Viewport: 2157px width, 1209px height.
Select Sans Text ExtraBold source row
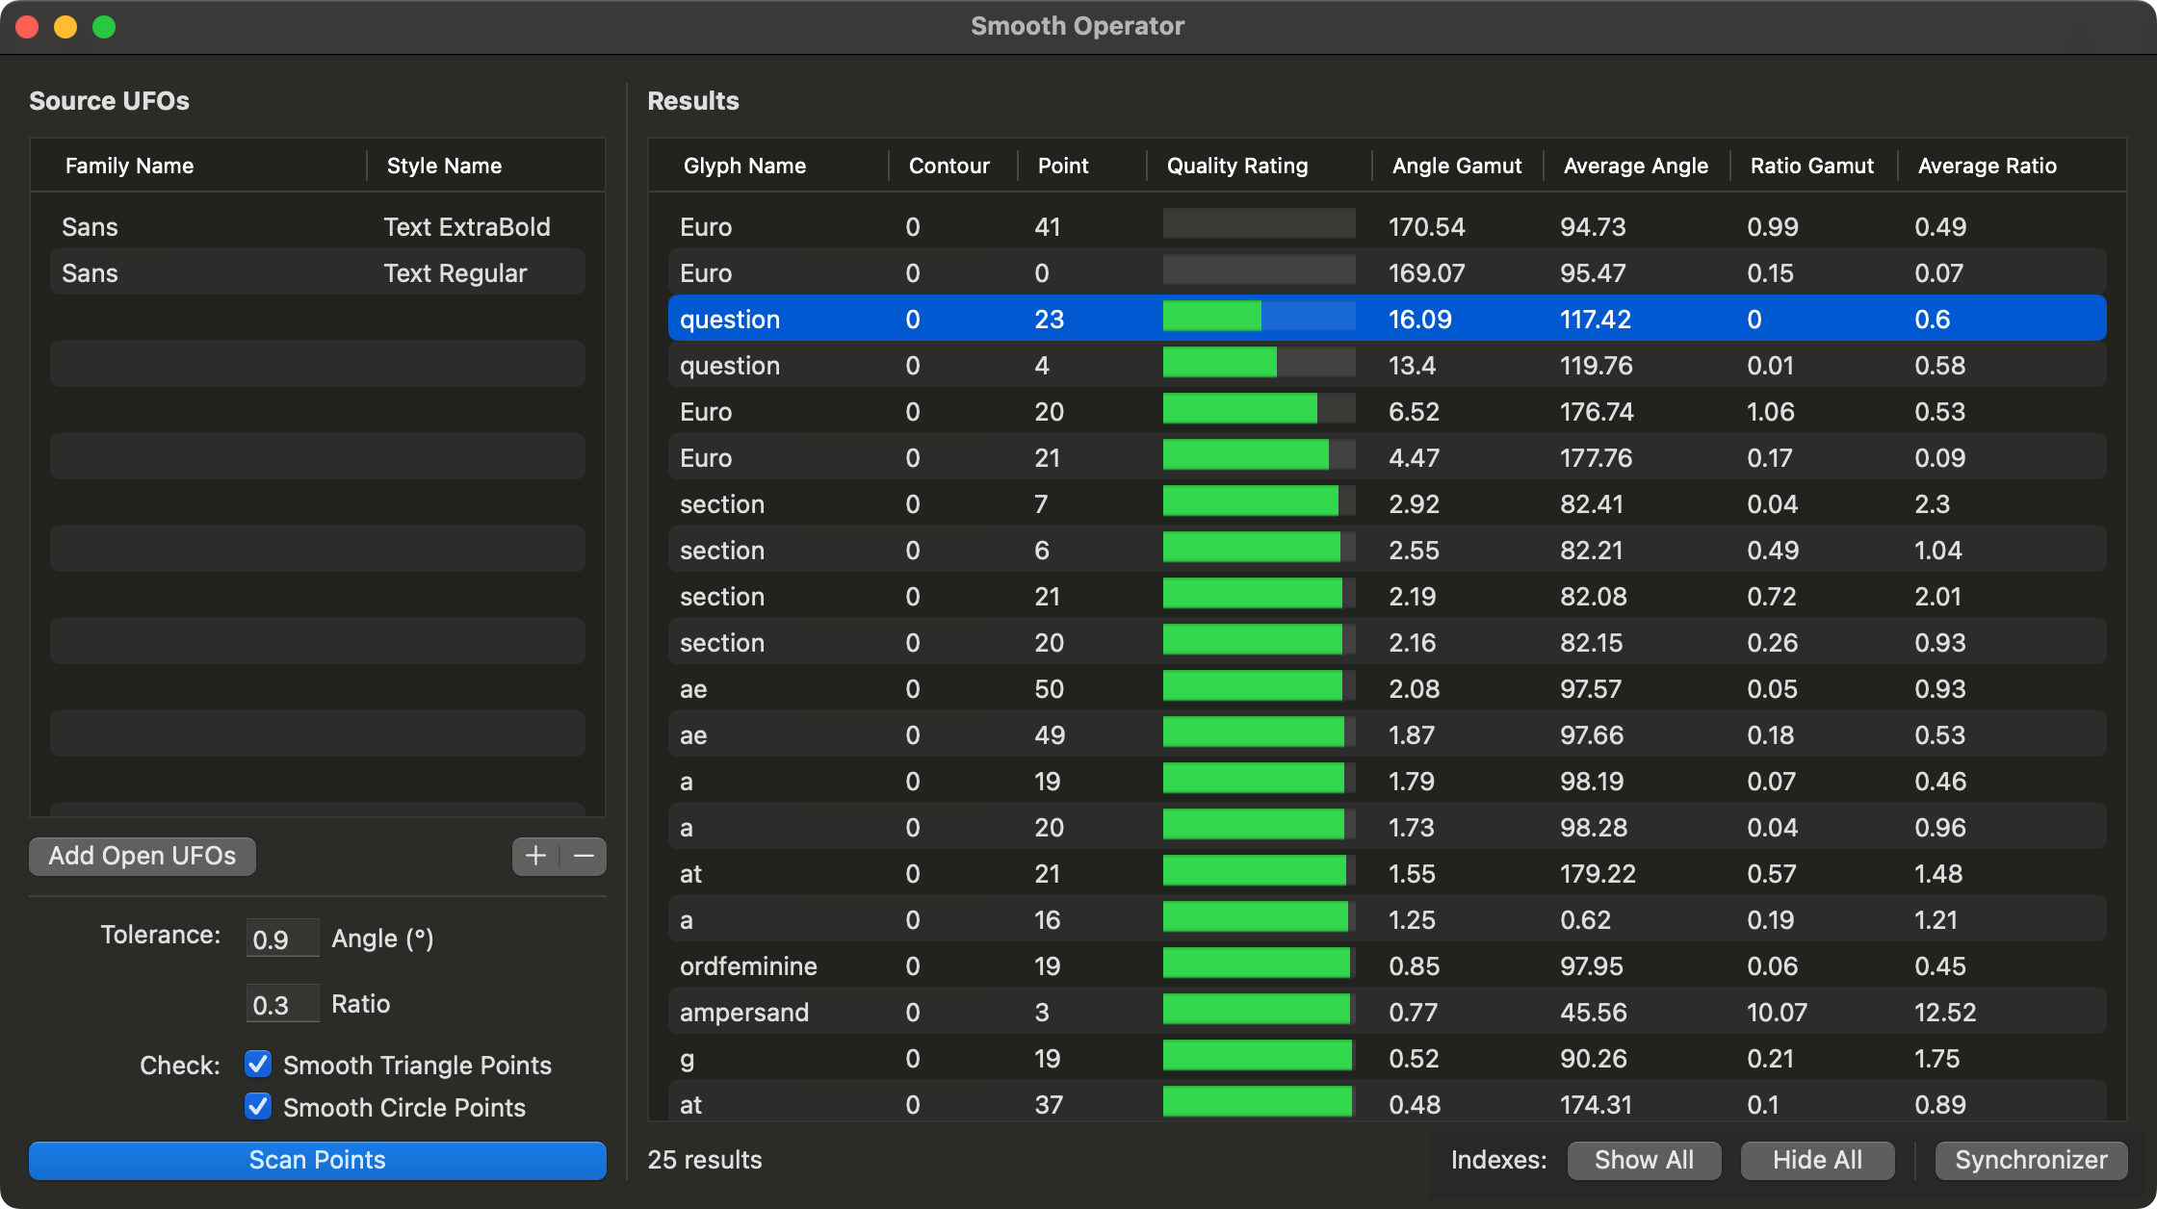[x=318, y=227]
